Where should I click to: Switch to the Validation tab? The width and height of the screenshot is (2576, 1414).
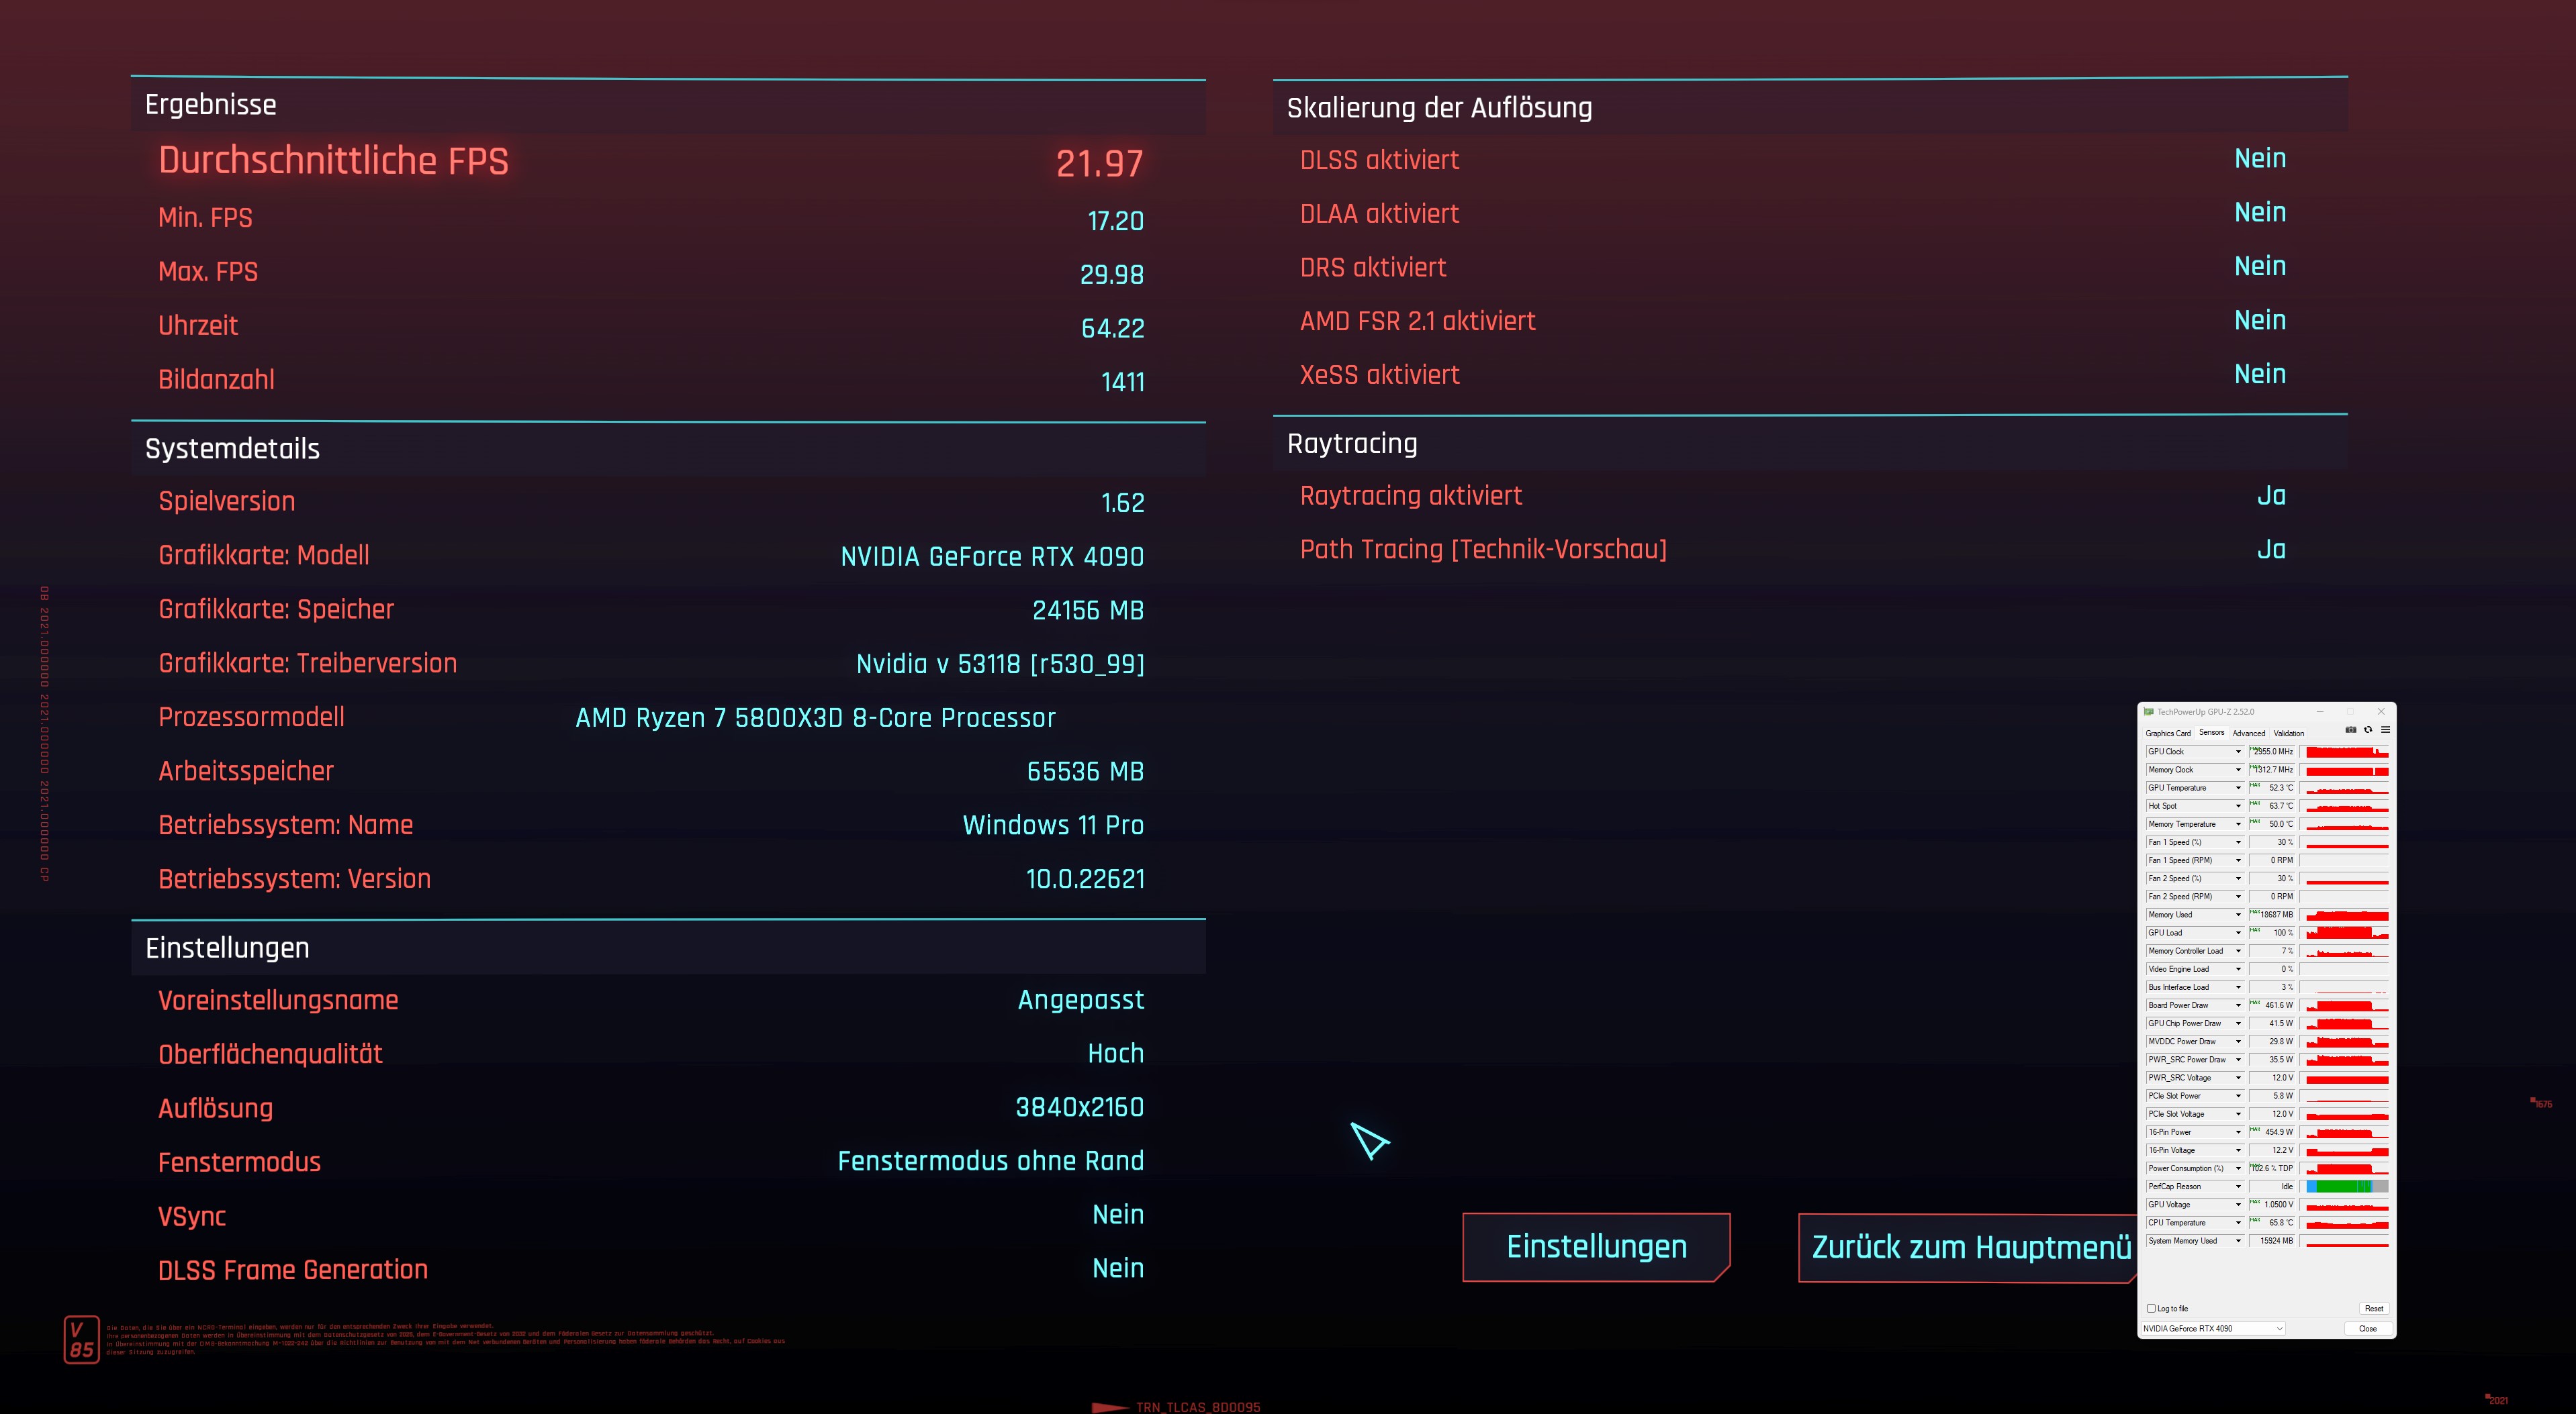pos(2289,732)
